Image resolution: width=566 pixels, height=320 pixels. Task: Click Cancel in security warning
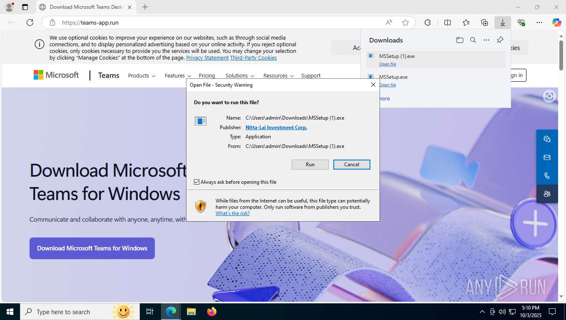(352, 165)
